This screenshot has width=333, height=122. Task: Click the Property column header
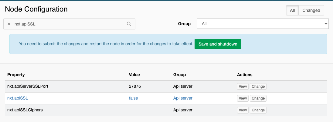(16, 75)
